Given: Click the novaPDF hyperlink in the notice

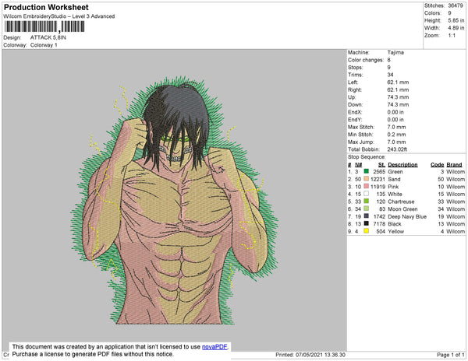Looking at the screenshot, I should tap(214, 347).
